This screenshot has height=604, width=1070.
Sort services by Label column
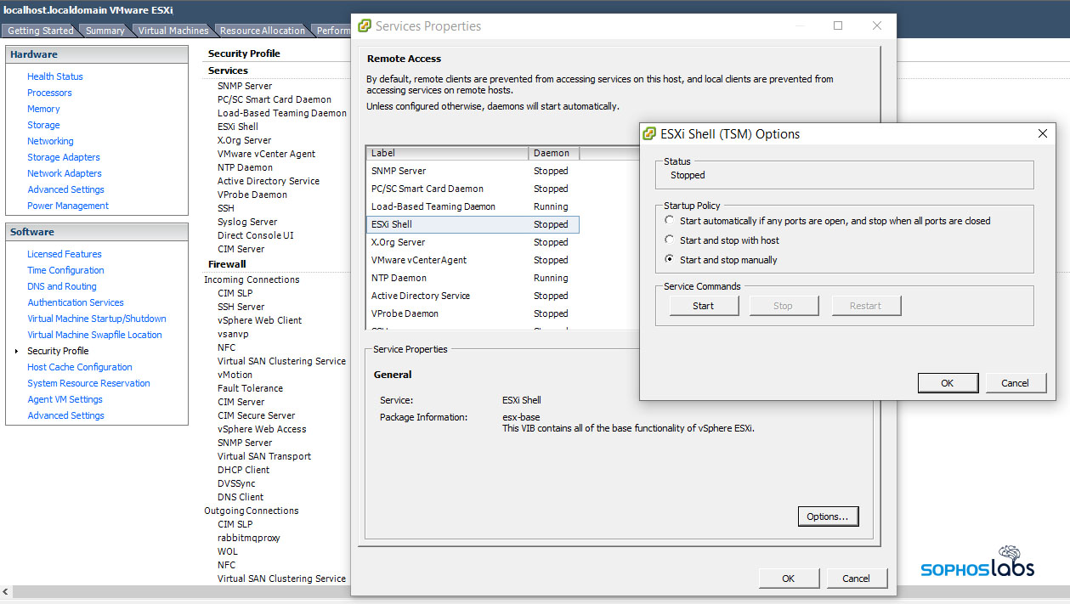(x=447, y=153)
